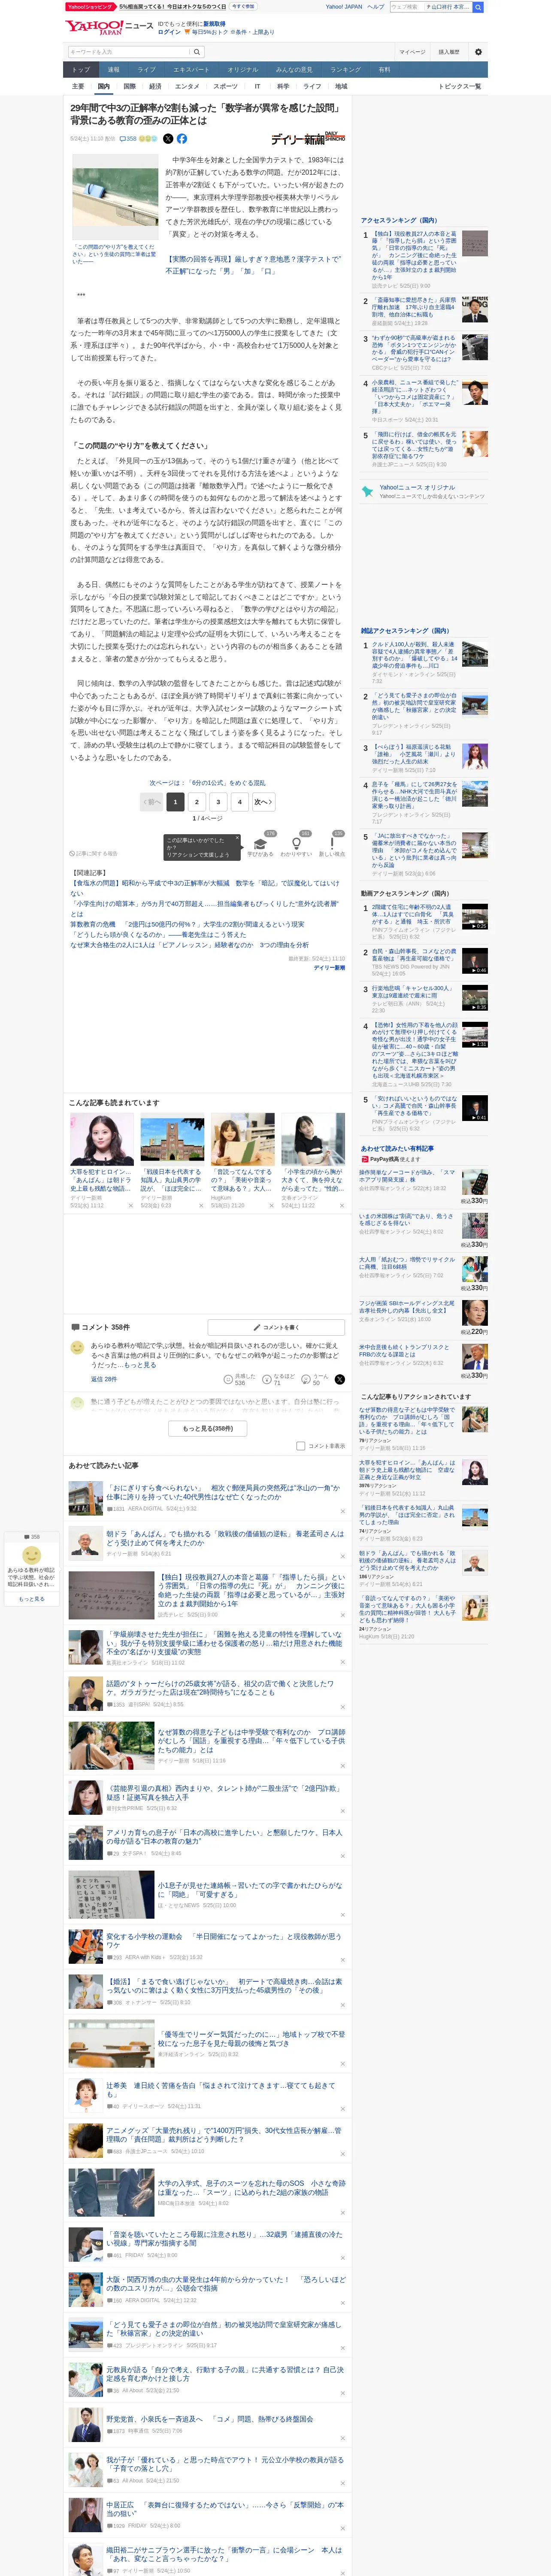Open the 朝ドラ「あんぱん」recommended article

(x=225, y=1537)
